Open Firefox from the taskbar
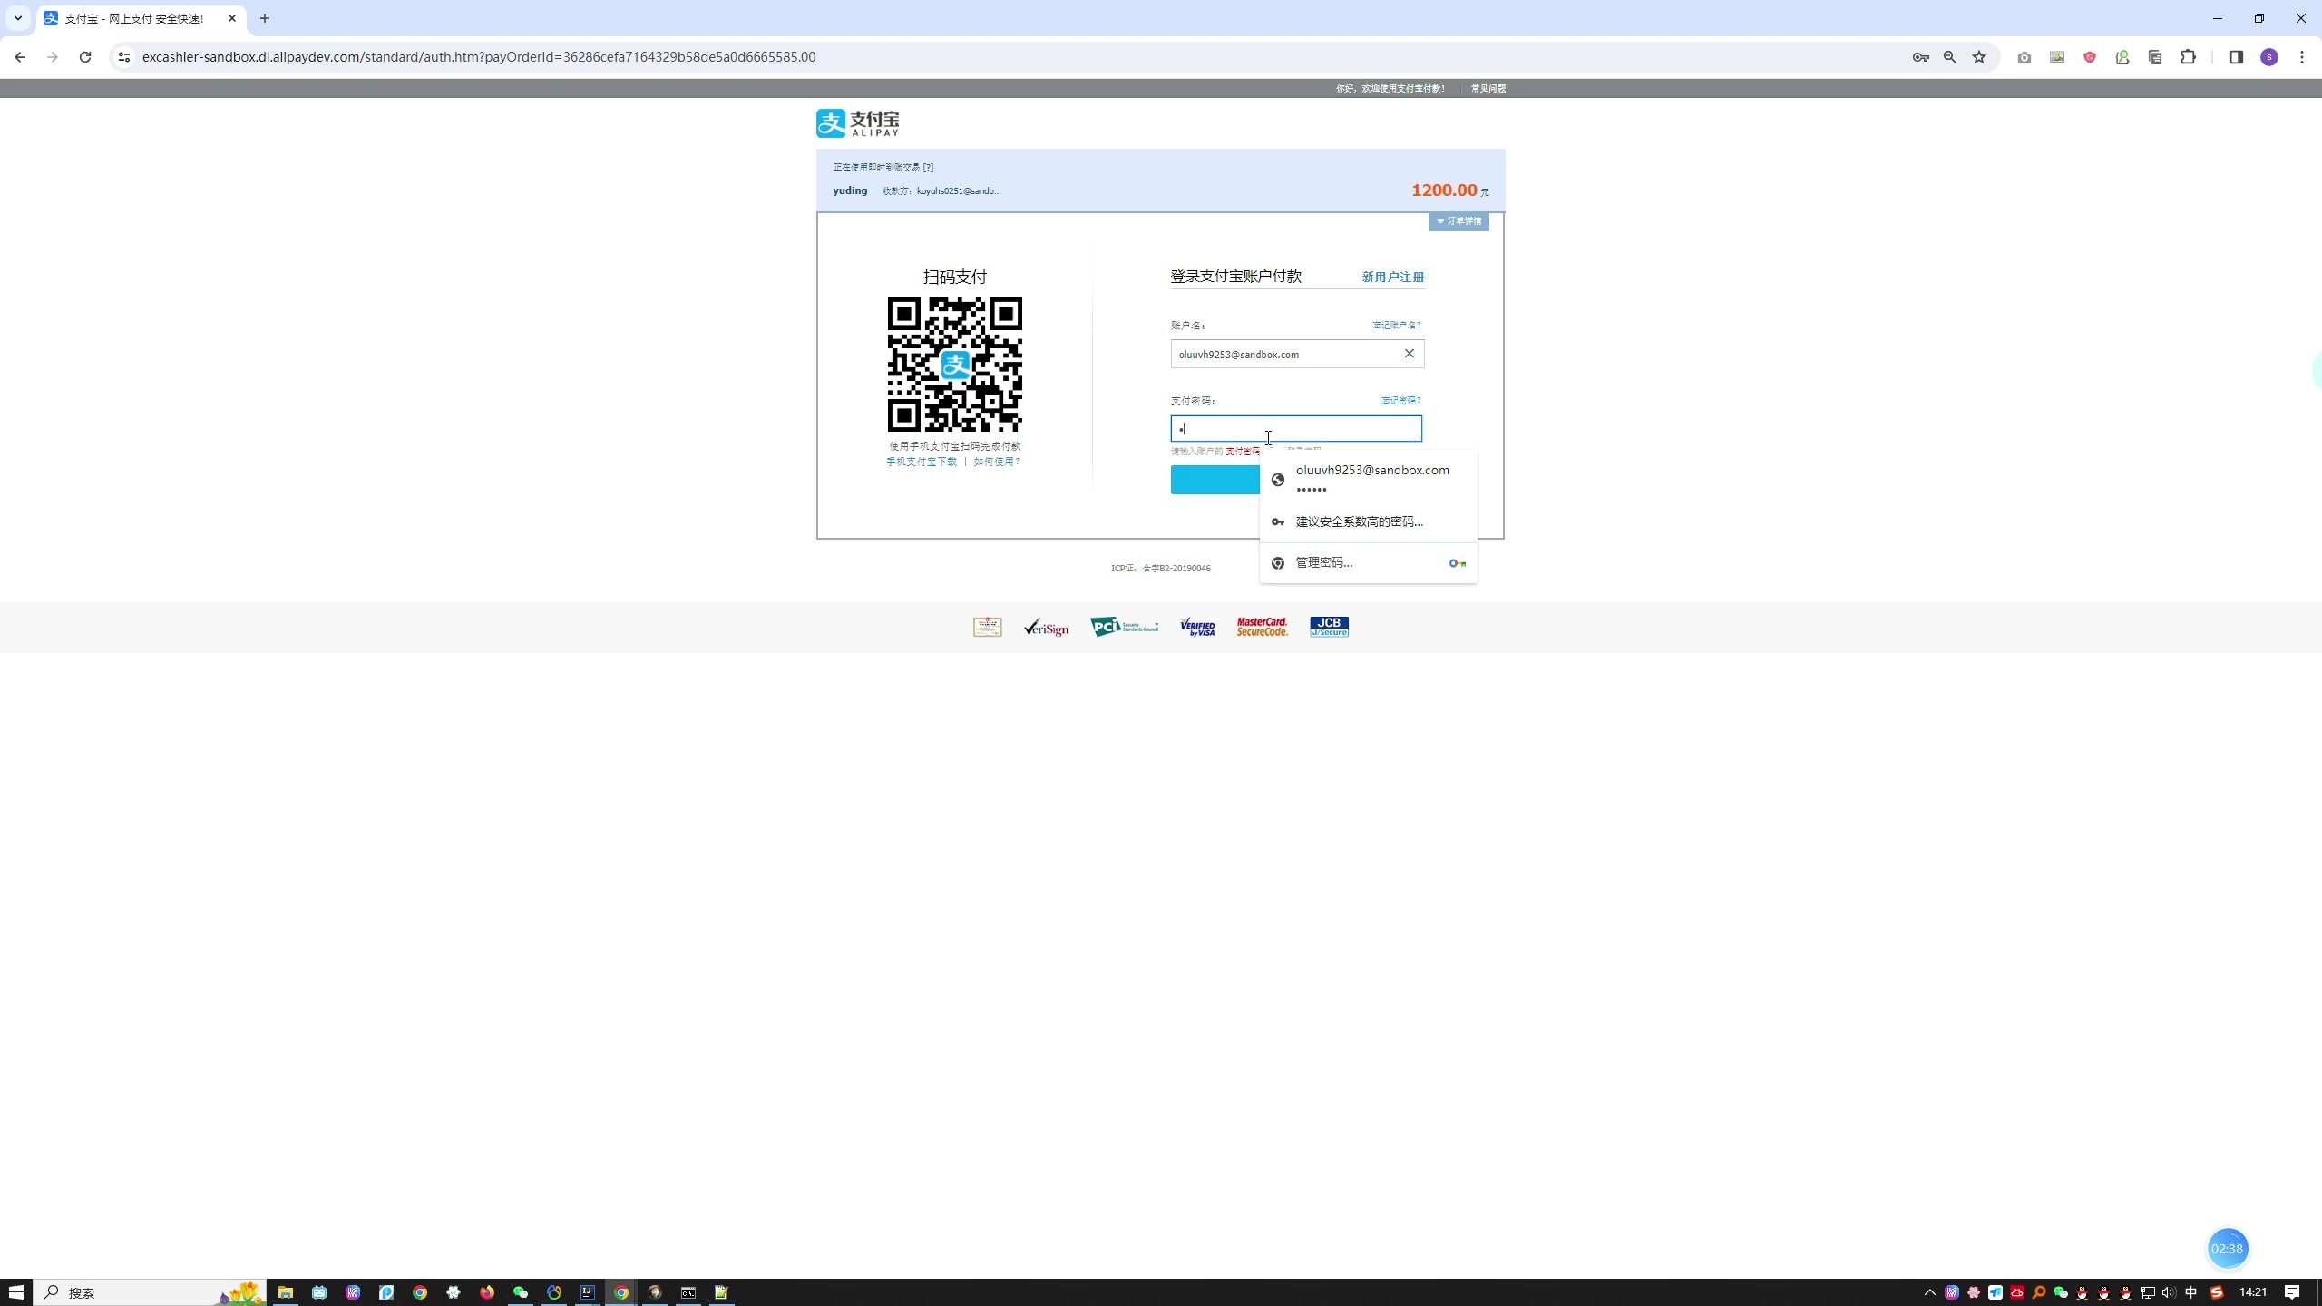Viewport: 2322px width, 1306px height. [487, 1292]
